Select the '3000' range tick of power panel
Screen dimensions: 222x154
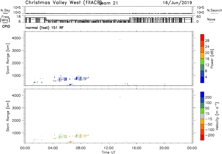[16, 51]
